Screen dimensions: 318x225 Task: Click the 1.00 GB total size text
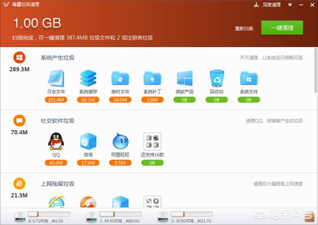pos(37,23)
